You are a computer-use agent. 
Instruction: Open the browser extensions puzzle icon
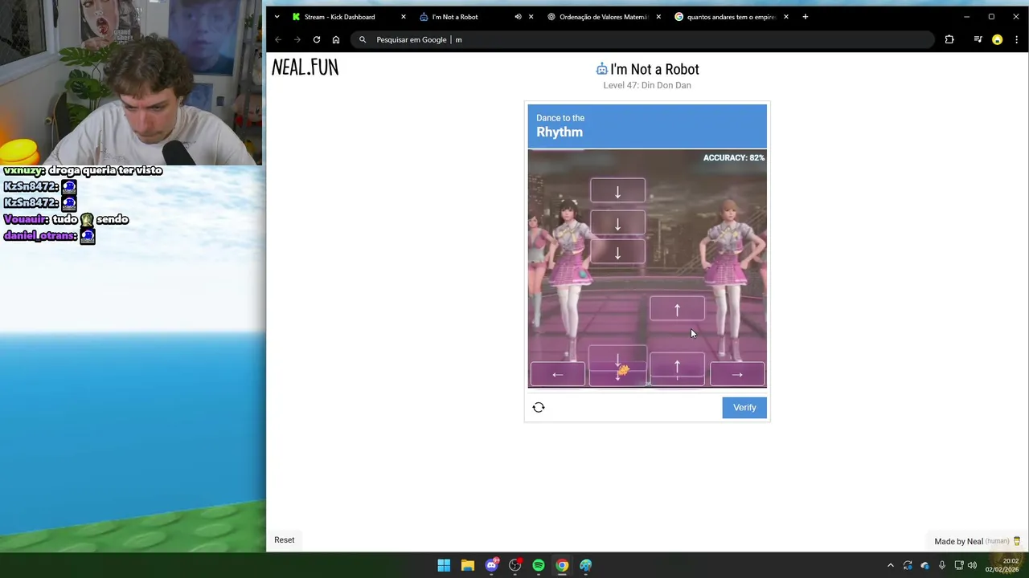click(x=949, y=39)
